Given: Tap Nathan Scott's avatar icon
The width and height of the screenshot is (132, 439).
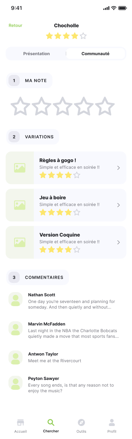Looking at the screenshot, I should (15, 299).
